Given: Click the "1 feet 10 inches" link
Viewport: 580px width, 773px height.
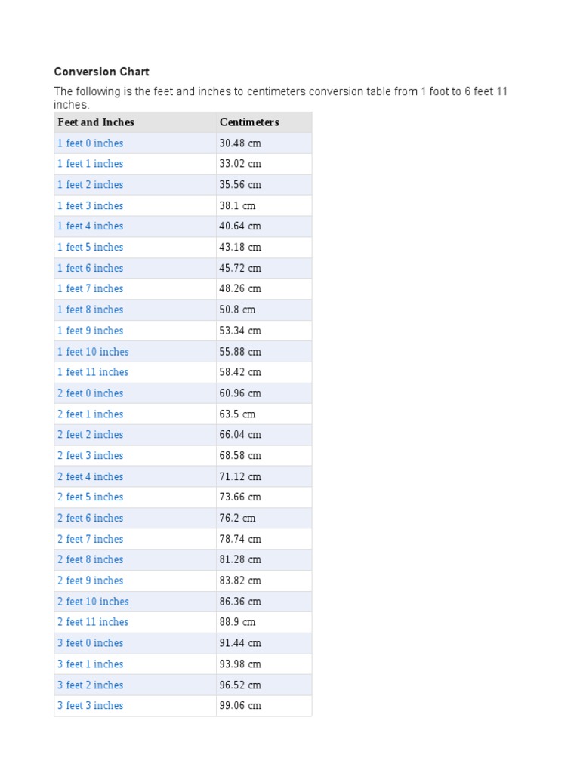Looking at the screenshot, I should click(93, 352).
